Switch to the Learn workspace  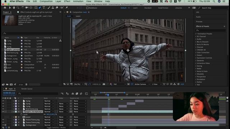point(135,8)
